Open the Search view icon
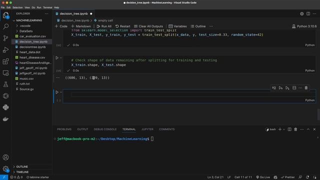This screenshot has height=180, width=320. pos(5,26)
